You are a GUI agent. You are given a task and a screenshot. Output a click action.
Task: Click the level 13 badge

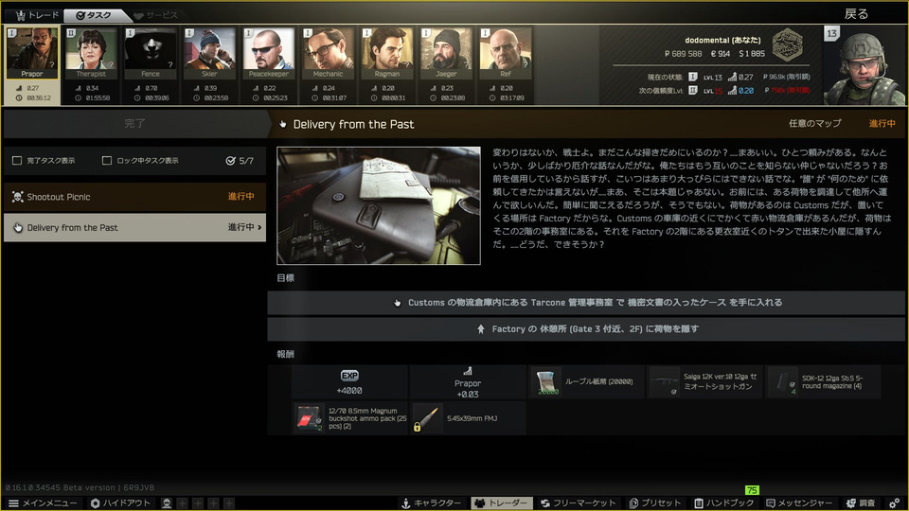click(832, 33)
